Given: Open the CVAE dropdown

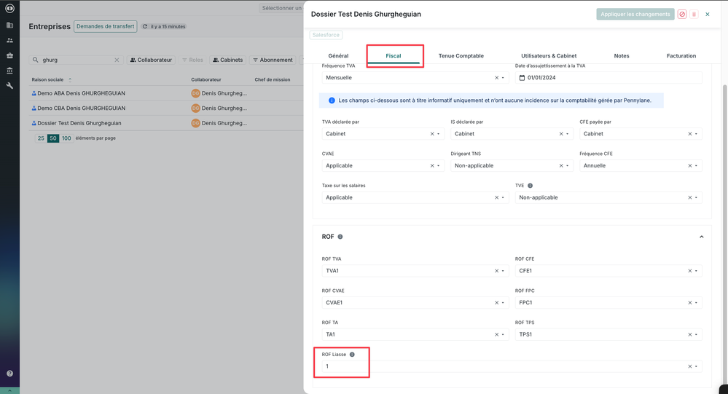Looking at the screenshot, I should tap(439, 166).
